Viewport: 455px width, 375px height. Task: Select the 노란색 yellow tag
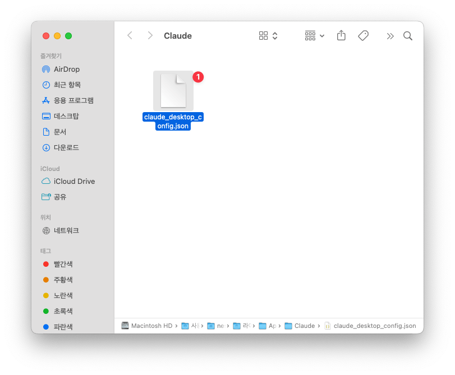tap(57, 295)
